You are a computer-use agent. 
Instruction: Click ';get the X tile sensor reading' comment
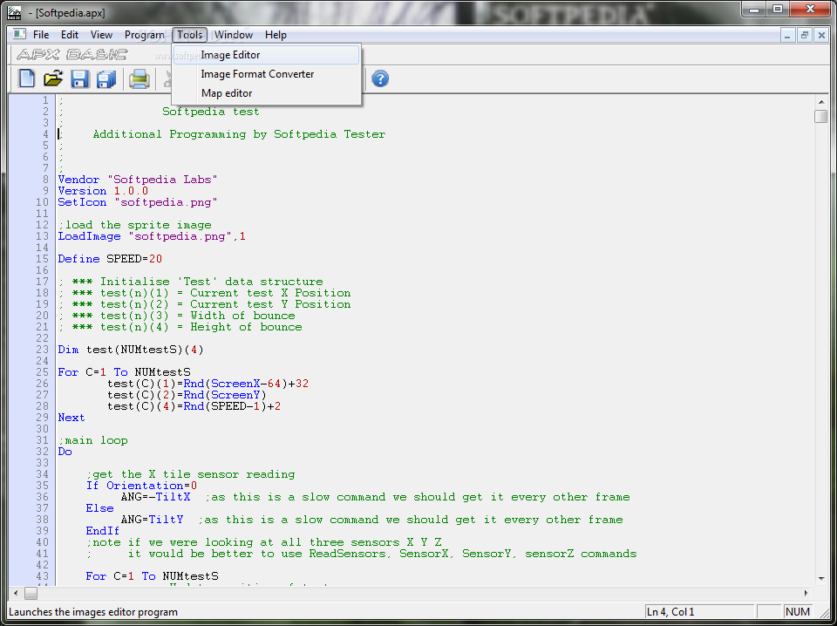click(190, 474)
